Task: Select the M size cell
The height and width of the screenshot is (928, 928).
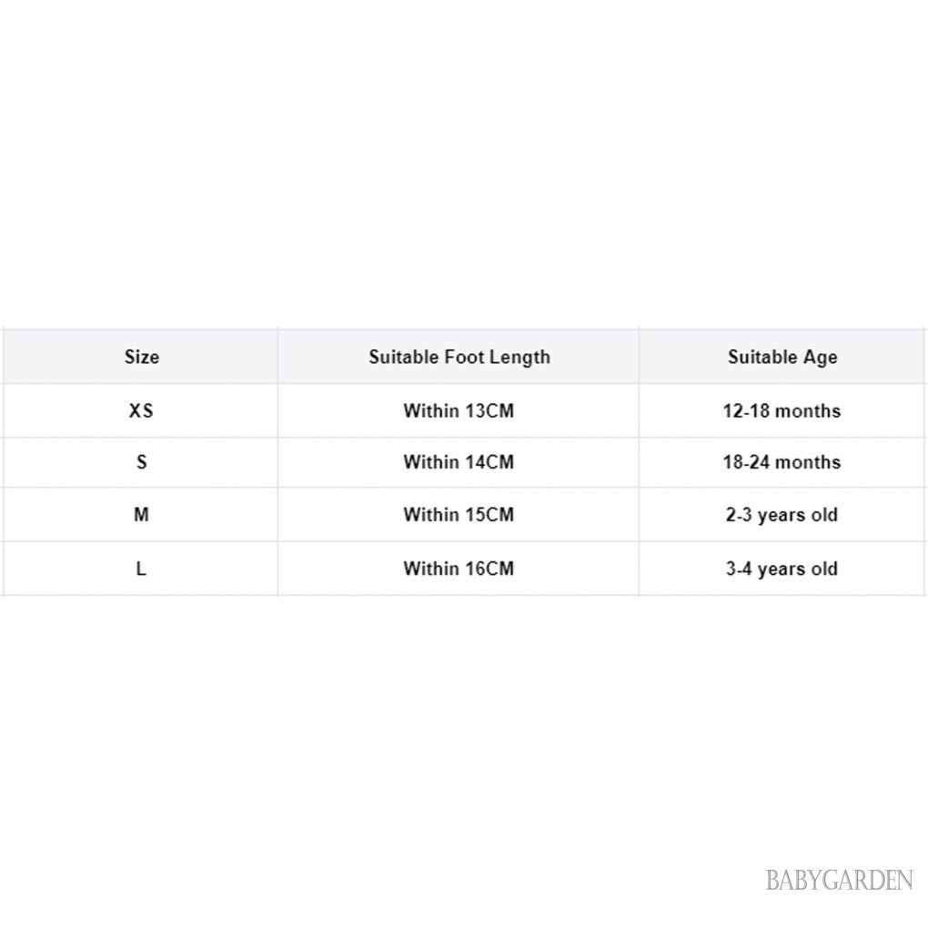Action: click(x=141, y=514)
